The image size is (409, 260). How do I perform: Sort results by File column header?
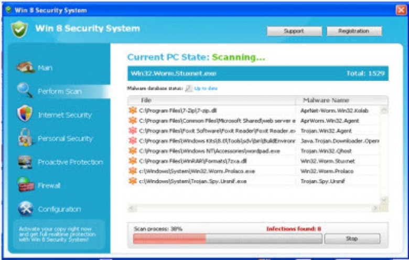point(211,100)
